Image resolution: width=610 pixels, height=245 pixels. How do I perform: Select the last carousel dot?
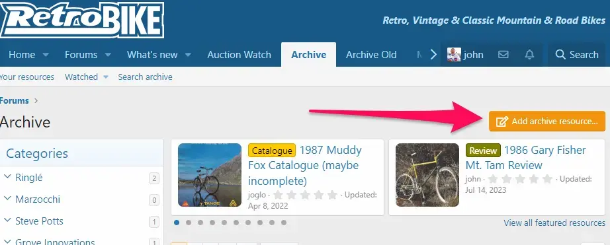(x=284, y=223)
